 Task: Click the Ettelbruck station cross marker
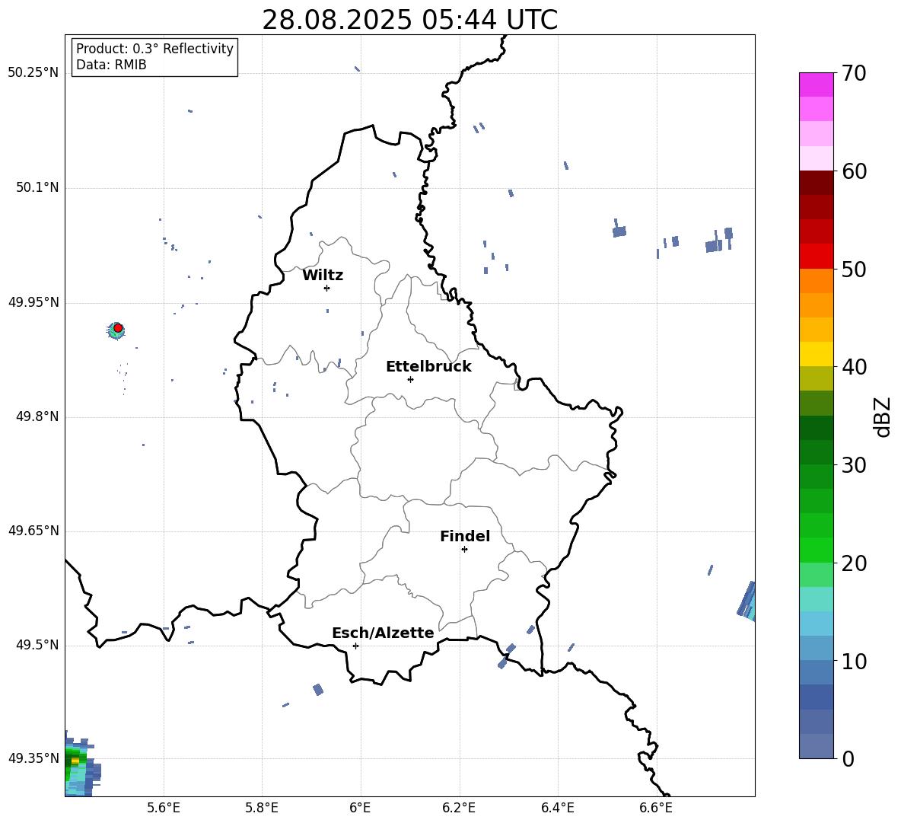click(x=410, y=379)
